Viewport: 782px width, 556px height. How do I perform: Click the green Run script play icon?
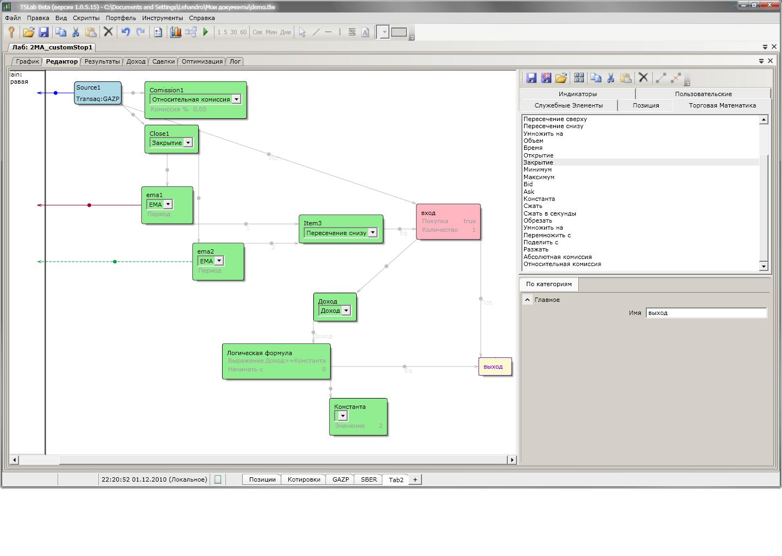[206, 32]
